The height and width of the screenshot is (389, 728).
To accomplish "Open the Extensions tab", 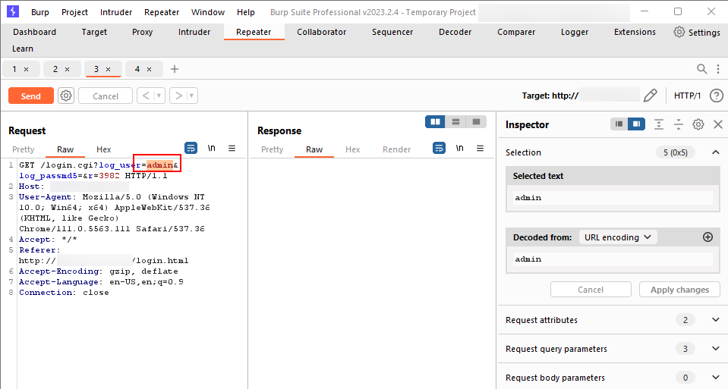I will pos(635,32).
